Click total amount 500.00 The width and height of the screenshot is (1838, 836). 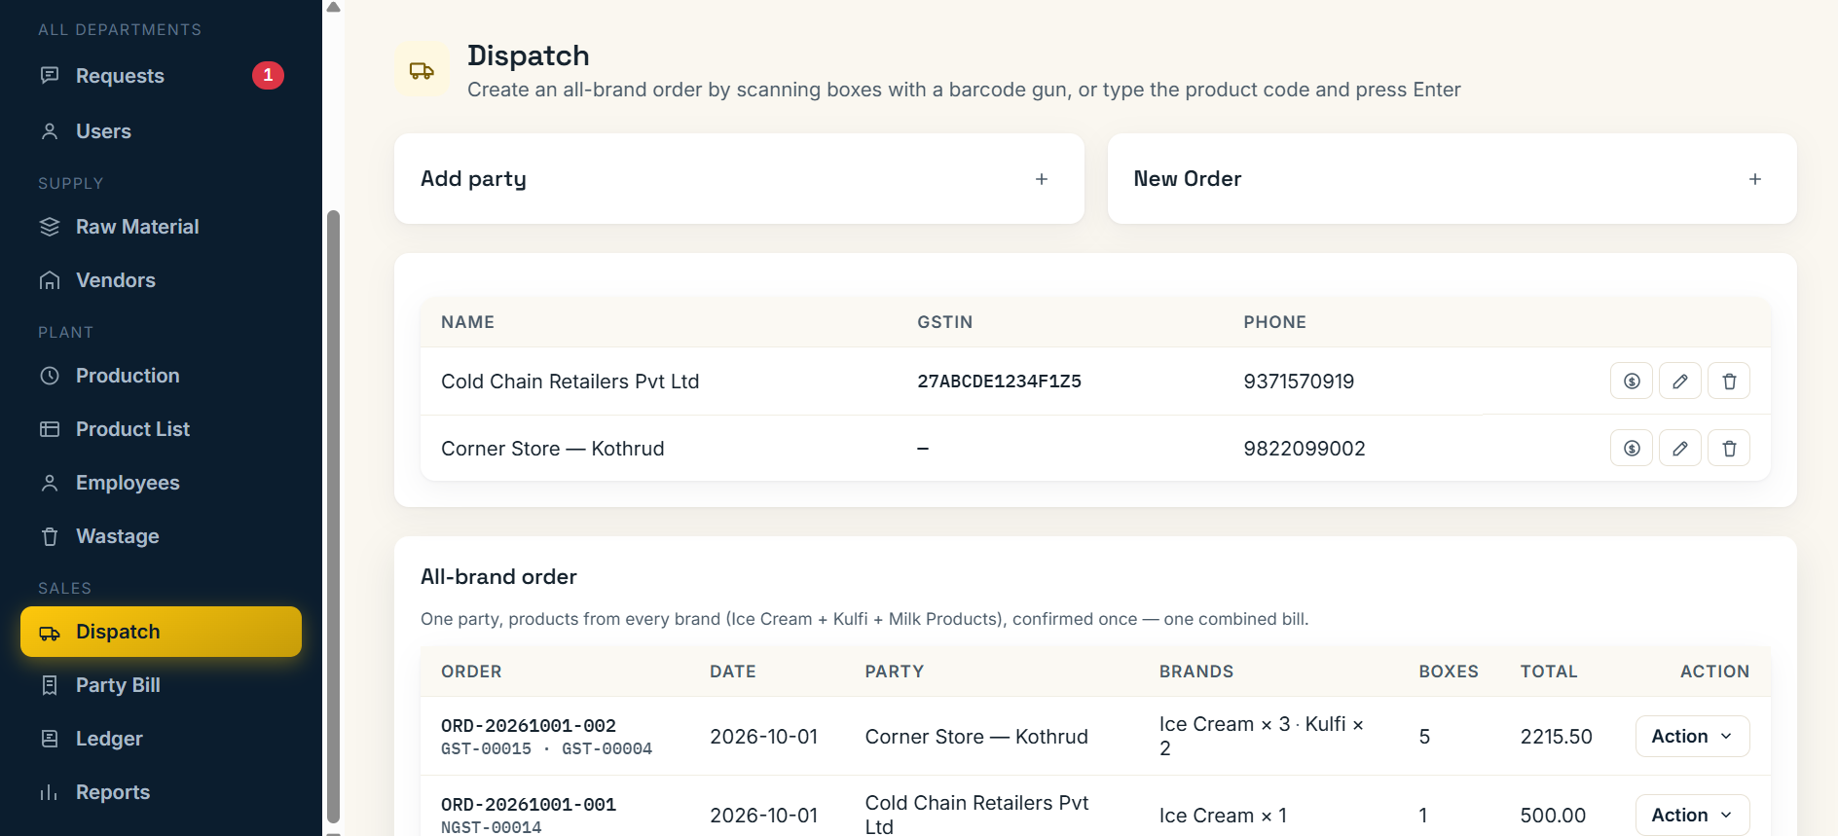tap(1553, 816)
